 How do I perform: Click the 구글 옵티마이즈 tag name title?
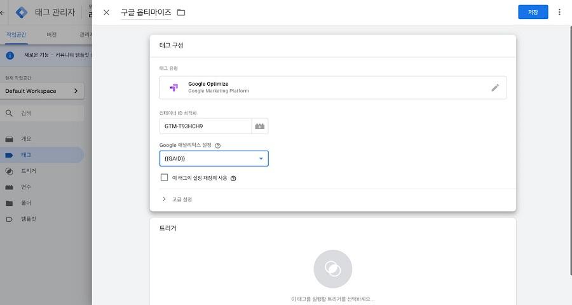pyautogui.click(x=146, y=13)
